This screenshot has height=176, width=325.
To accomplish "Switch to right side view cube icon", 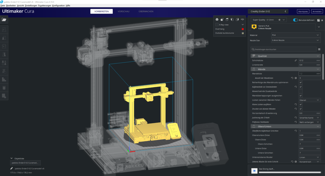I will point(237,19).
